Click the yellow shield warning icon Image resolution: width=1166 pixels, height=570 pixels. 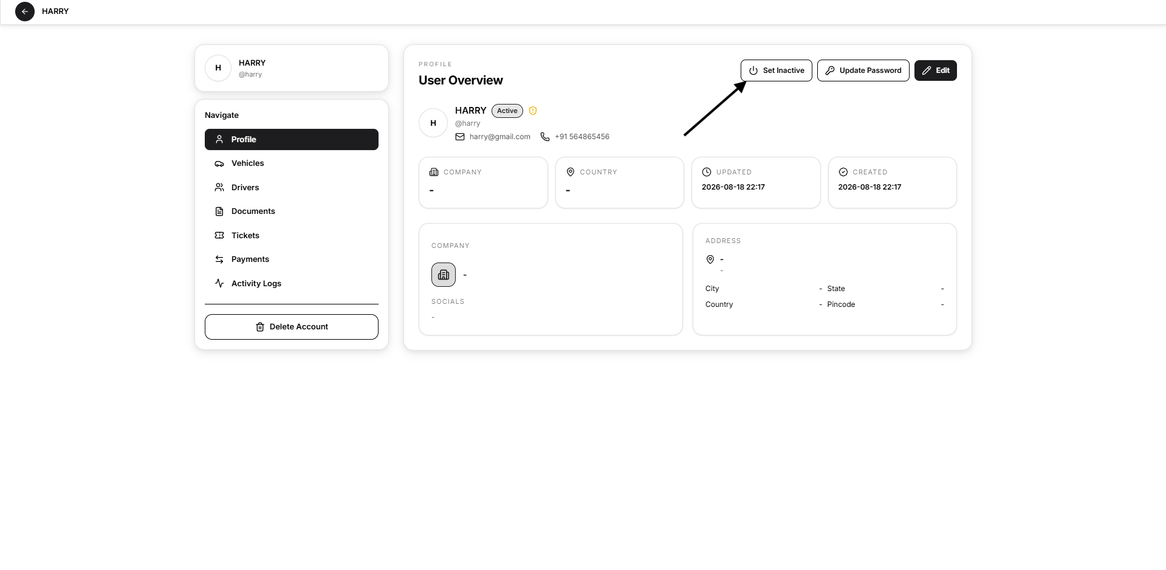click(533, 111)
